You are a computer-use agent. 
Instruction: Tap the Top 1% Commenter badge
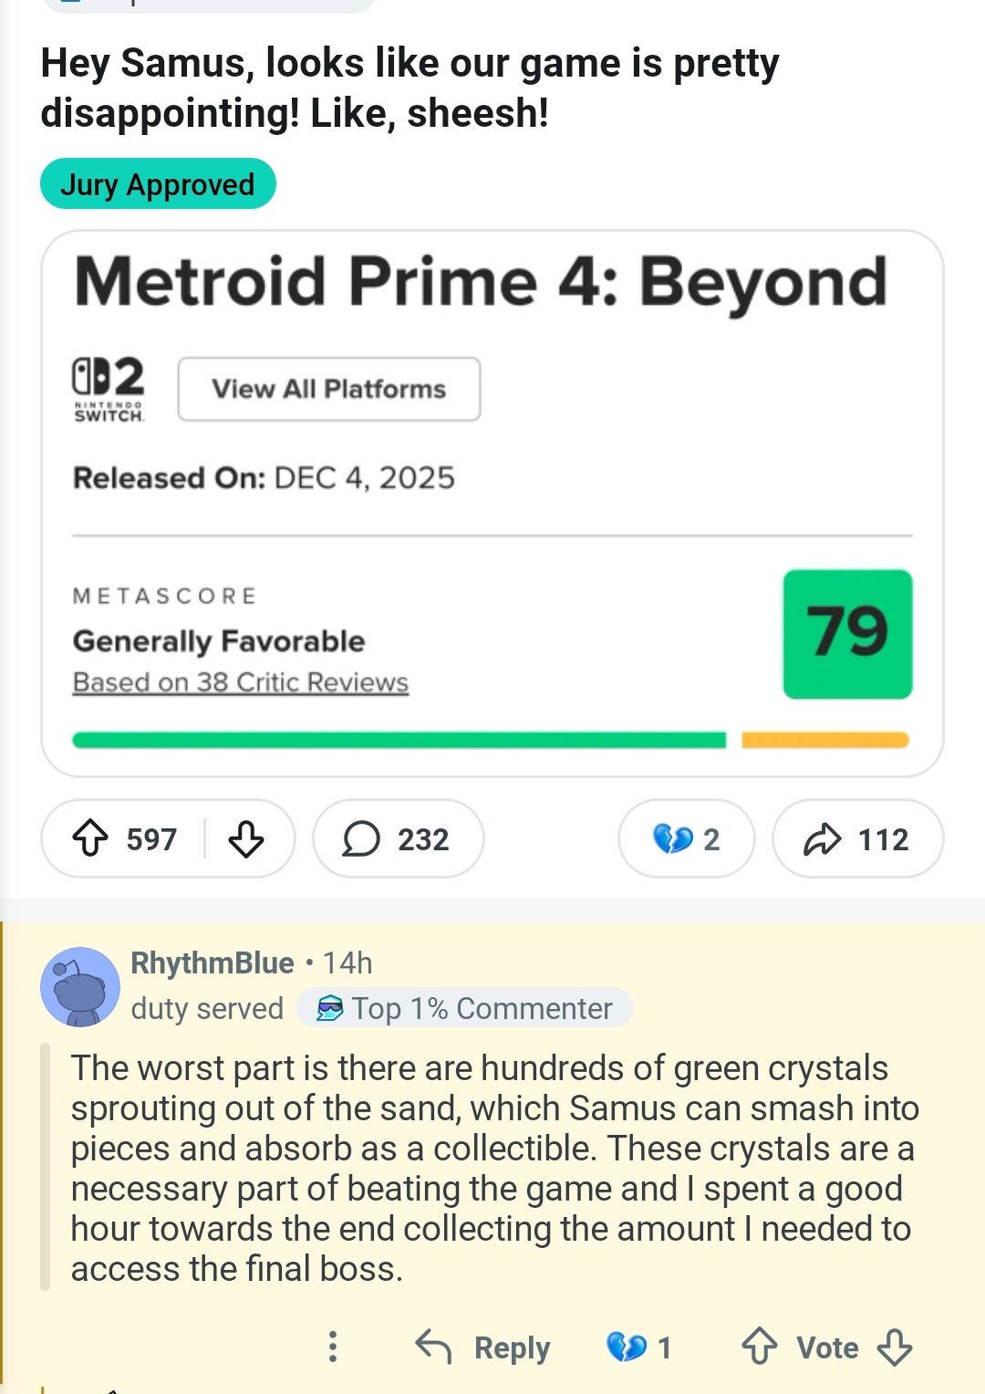click(464, 1008)
